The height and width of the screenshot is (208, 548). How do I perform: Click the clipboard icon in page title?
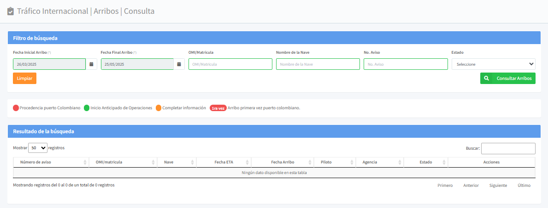(11, 11)
